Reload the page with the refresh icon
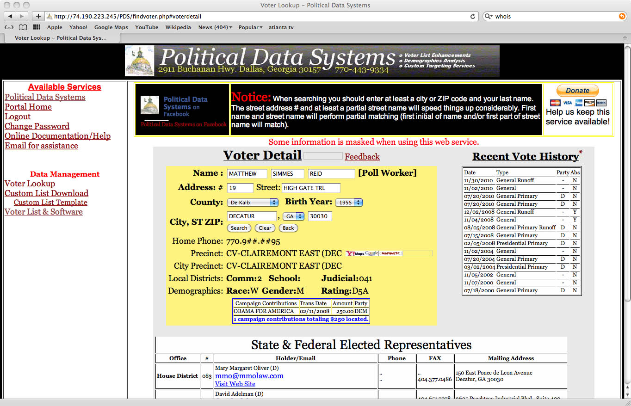Image resolution: width=631 pixels, height=406 pixels. 473,16
